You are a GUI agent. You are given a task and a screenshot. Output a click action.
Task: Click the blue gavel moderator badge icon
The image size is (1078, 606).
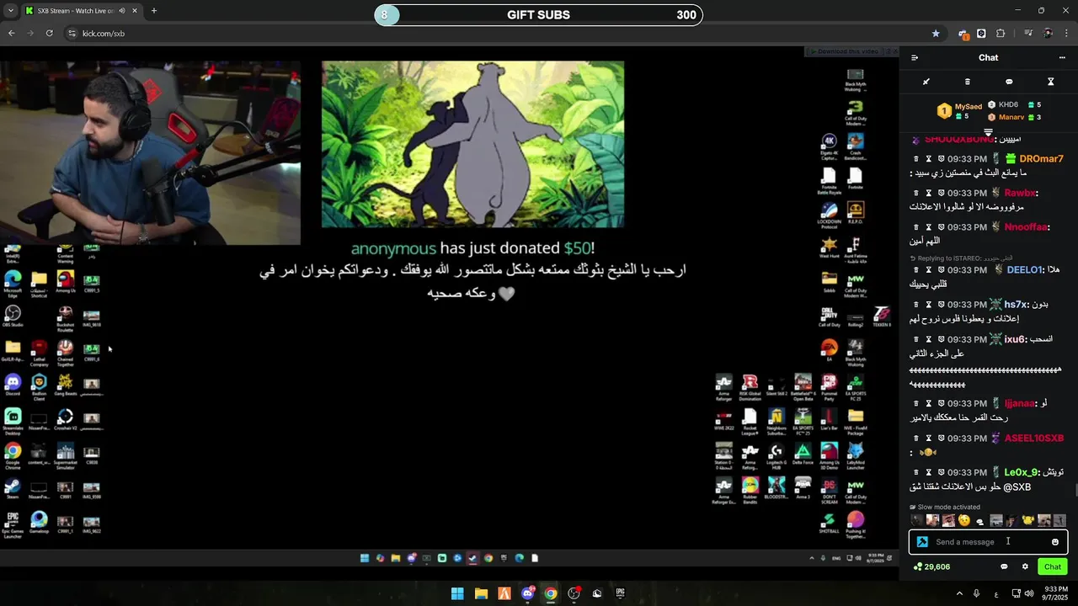coord(922,542)
